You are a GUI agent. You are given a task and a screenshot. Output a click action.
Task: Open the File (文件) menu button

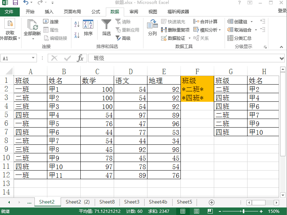point(9,11)
